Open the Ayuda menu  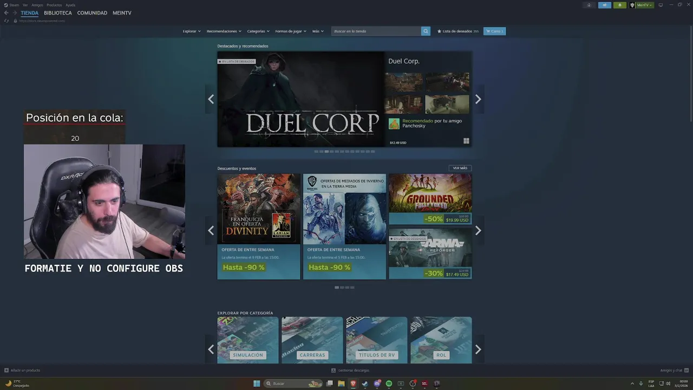point(70,5)
